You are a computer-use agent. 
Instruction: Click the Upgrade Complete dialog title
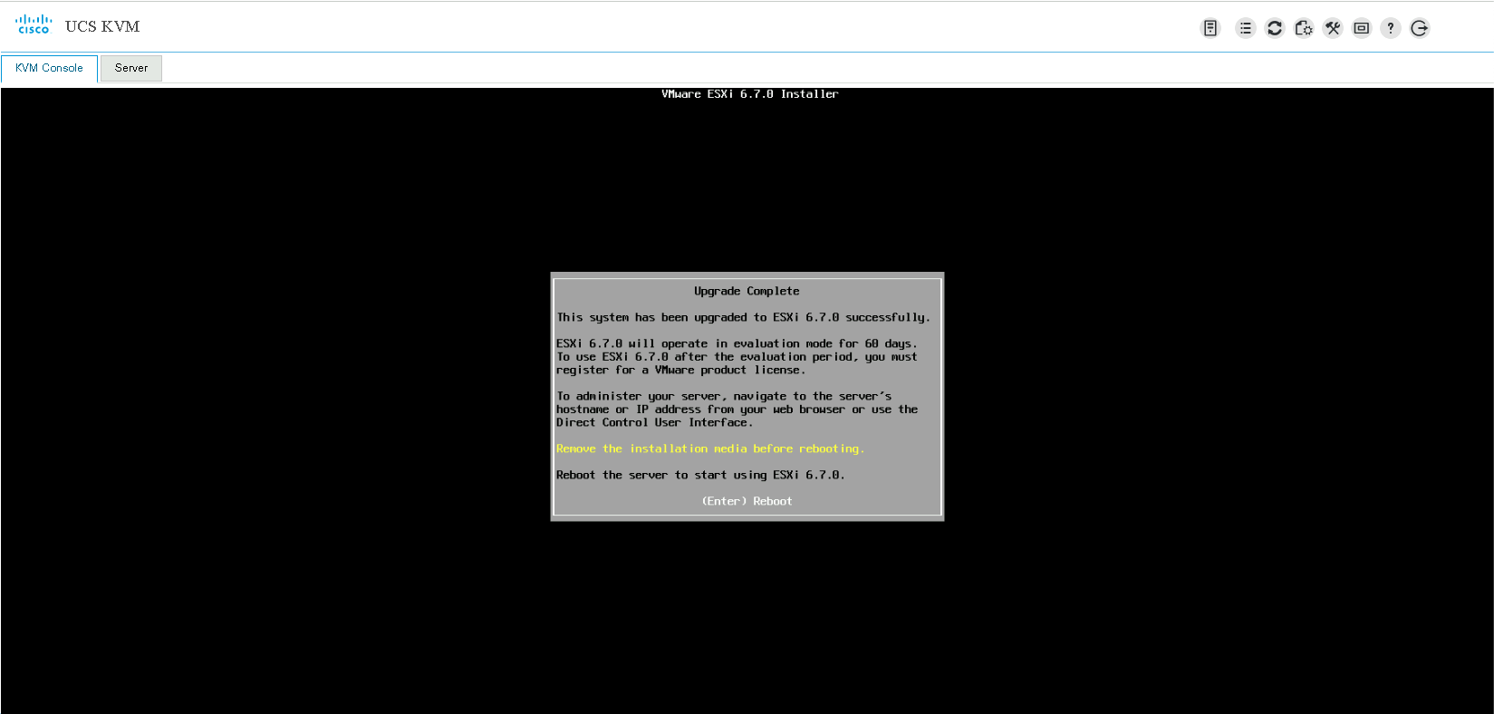(747, 291)
